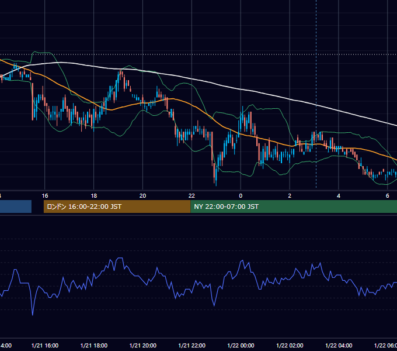Click the 4 hour label on price chart axis
The width and height of the screenshot is (397, 351).
click(339, 196)
